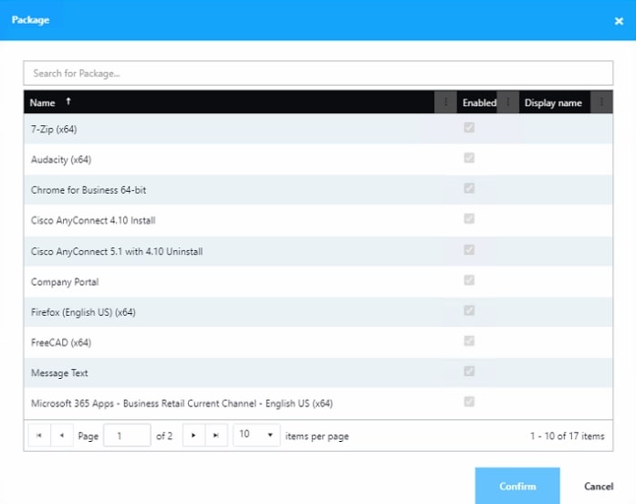This screenshot has width=636, height=504.
Task: Toggle Enabled checkbox for Company Portal
Action: (469, 280)
